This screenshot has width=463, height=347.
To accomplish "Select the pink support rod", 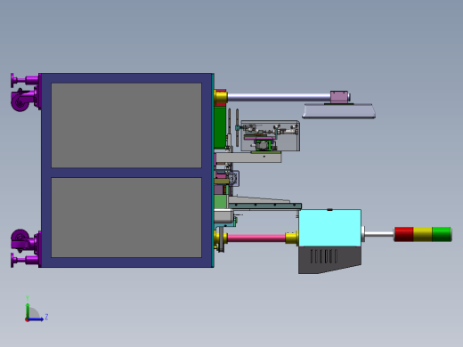I will [x=256, y=238].
